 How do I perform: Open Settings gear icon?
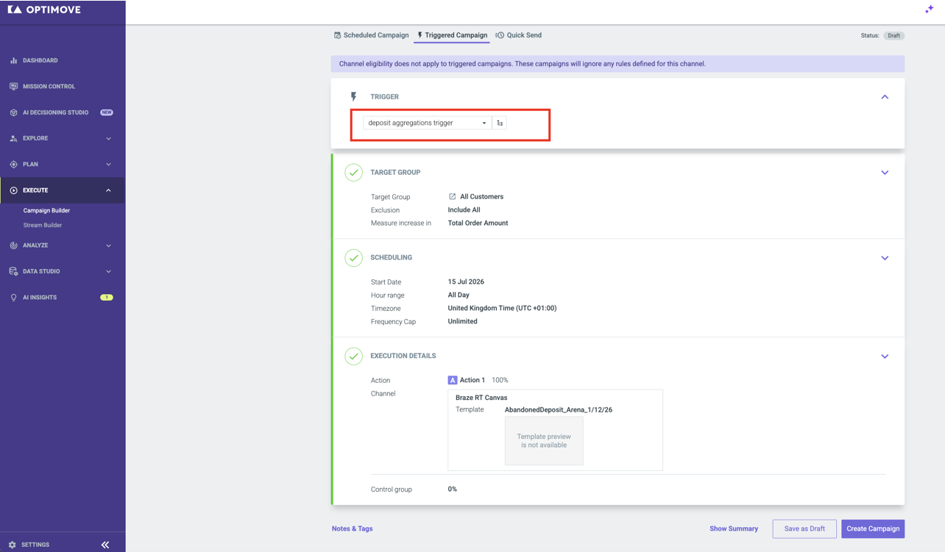pyautogui.click(x=12, y=545)
